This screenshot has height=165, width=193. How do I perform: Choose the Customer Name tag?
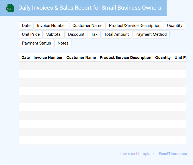coord(87,26)
